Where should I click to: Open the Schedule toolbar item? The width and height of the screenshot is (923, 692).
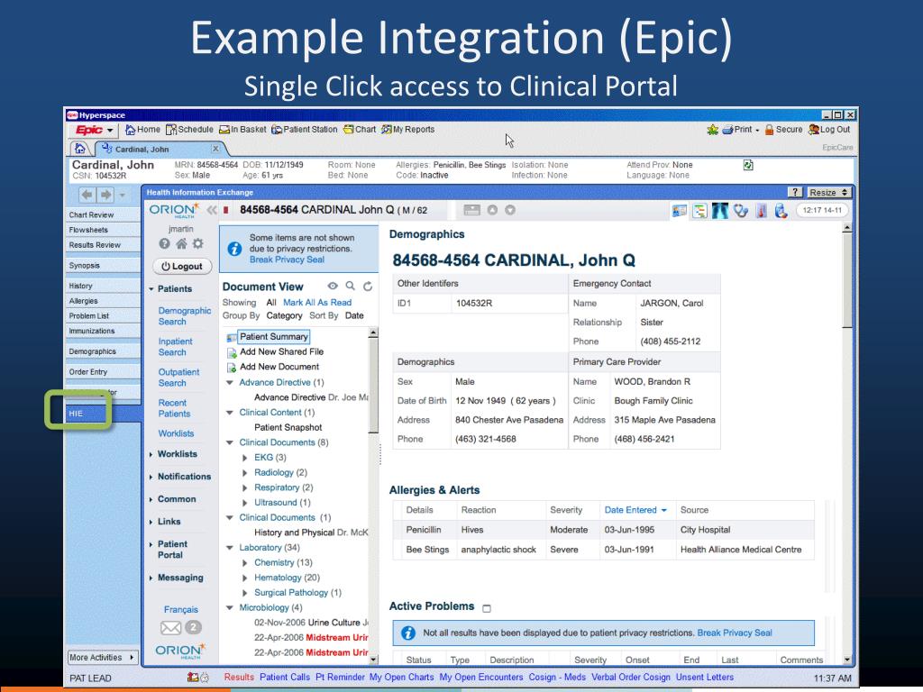189,130
